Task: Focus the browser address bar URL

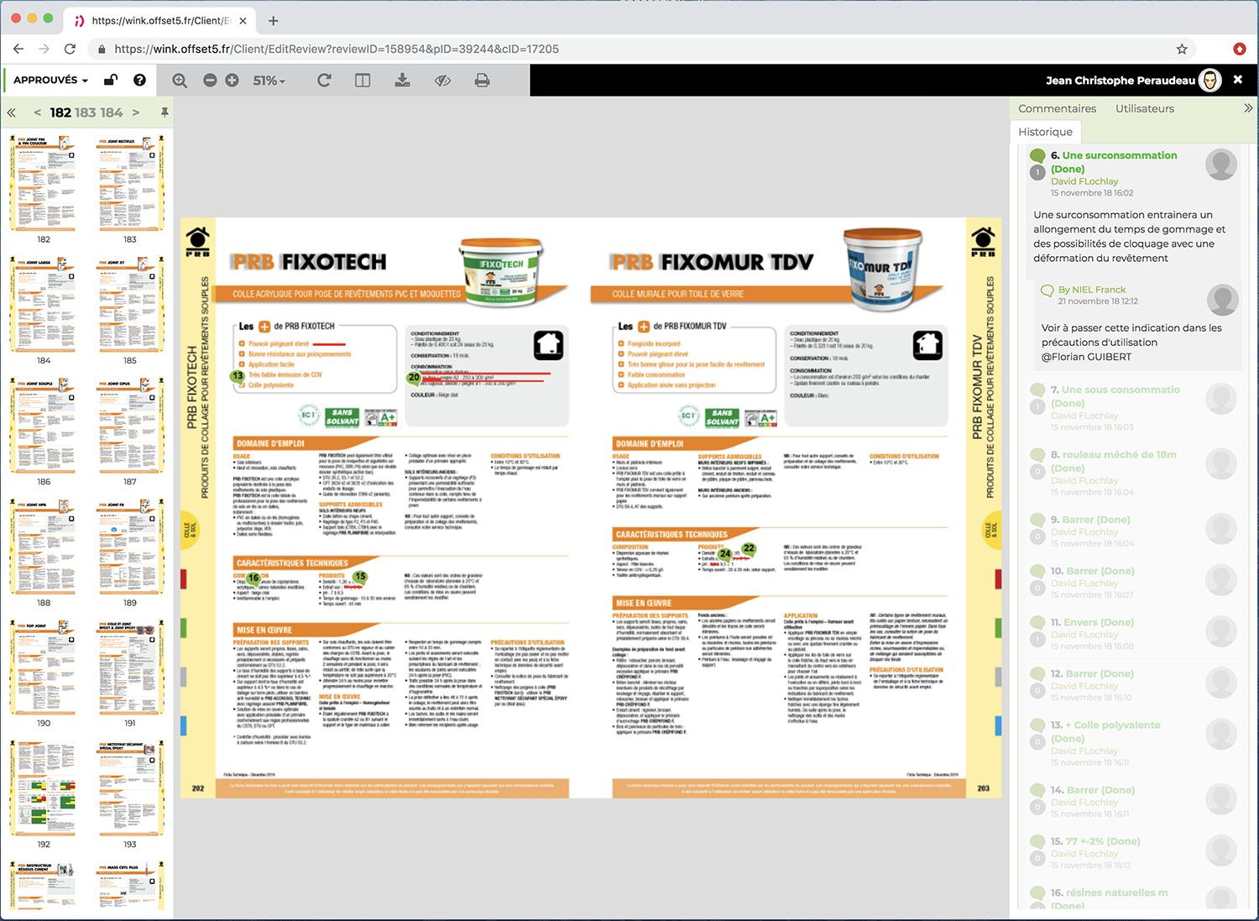Action: pos(337,49)
